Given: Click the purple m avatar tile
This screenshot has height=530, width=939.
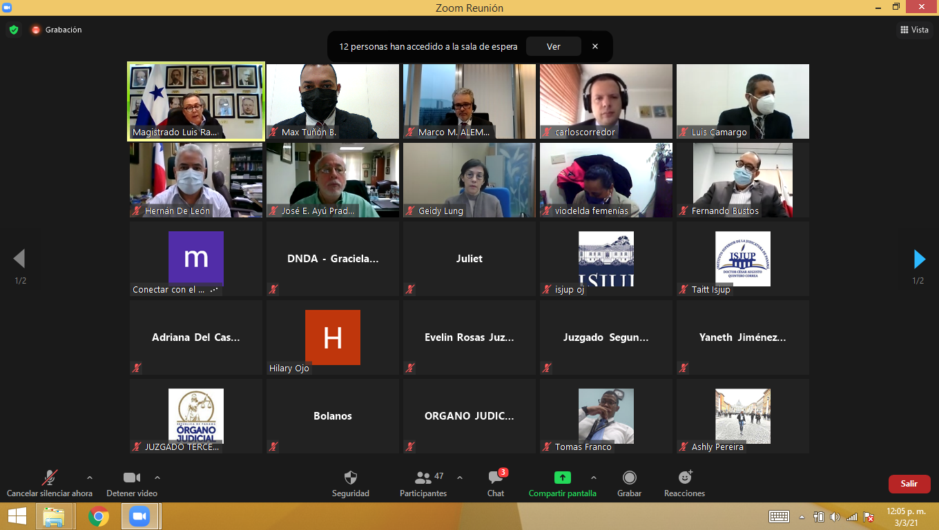Looking at the screenshot, I should click(x=196, y=258).
